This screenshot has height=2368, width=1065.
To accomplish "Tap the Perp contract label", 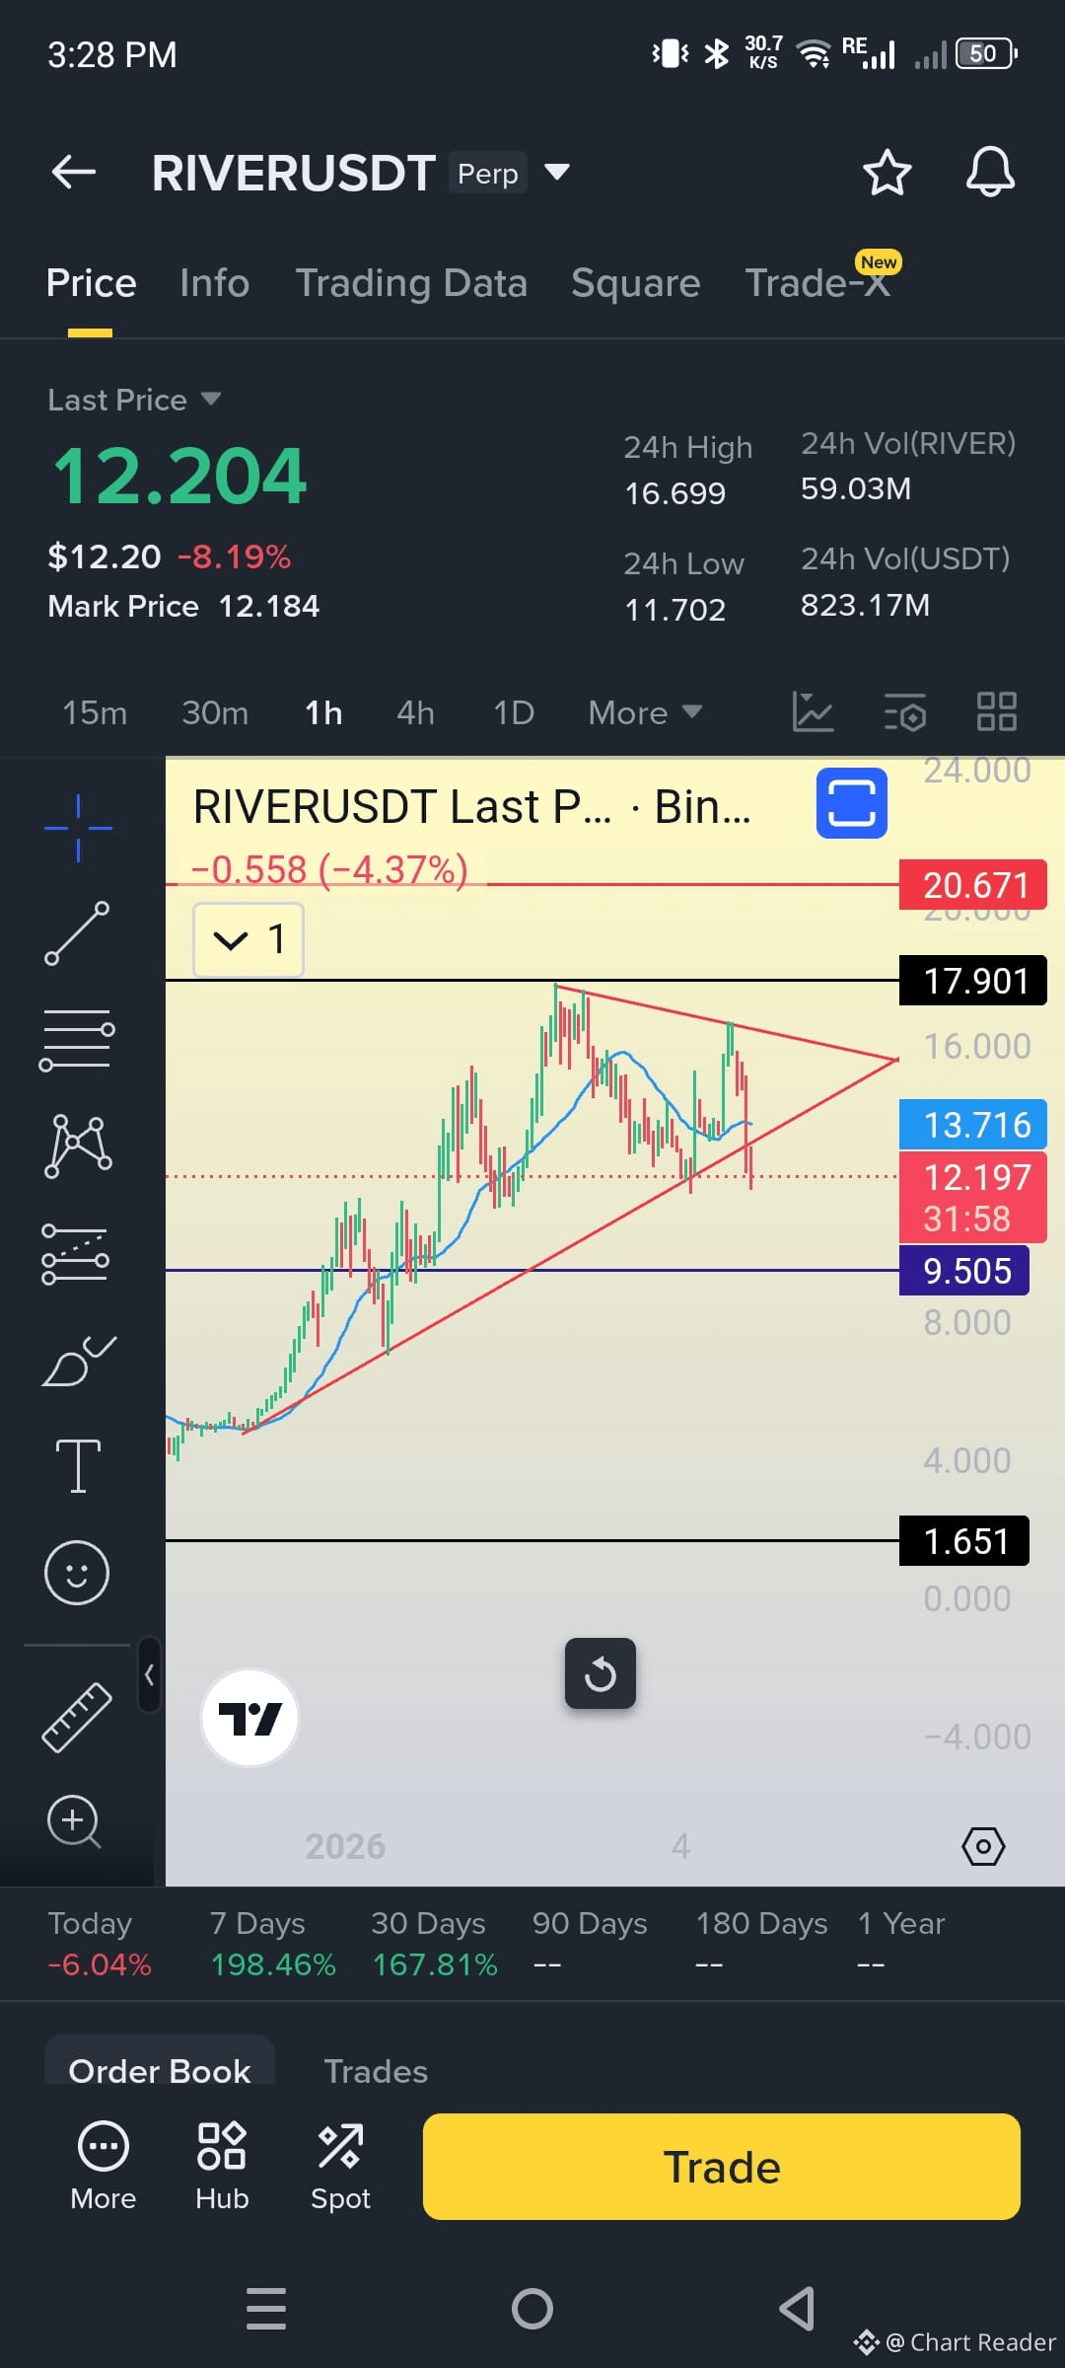I will point(488,173).
